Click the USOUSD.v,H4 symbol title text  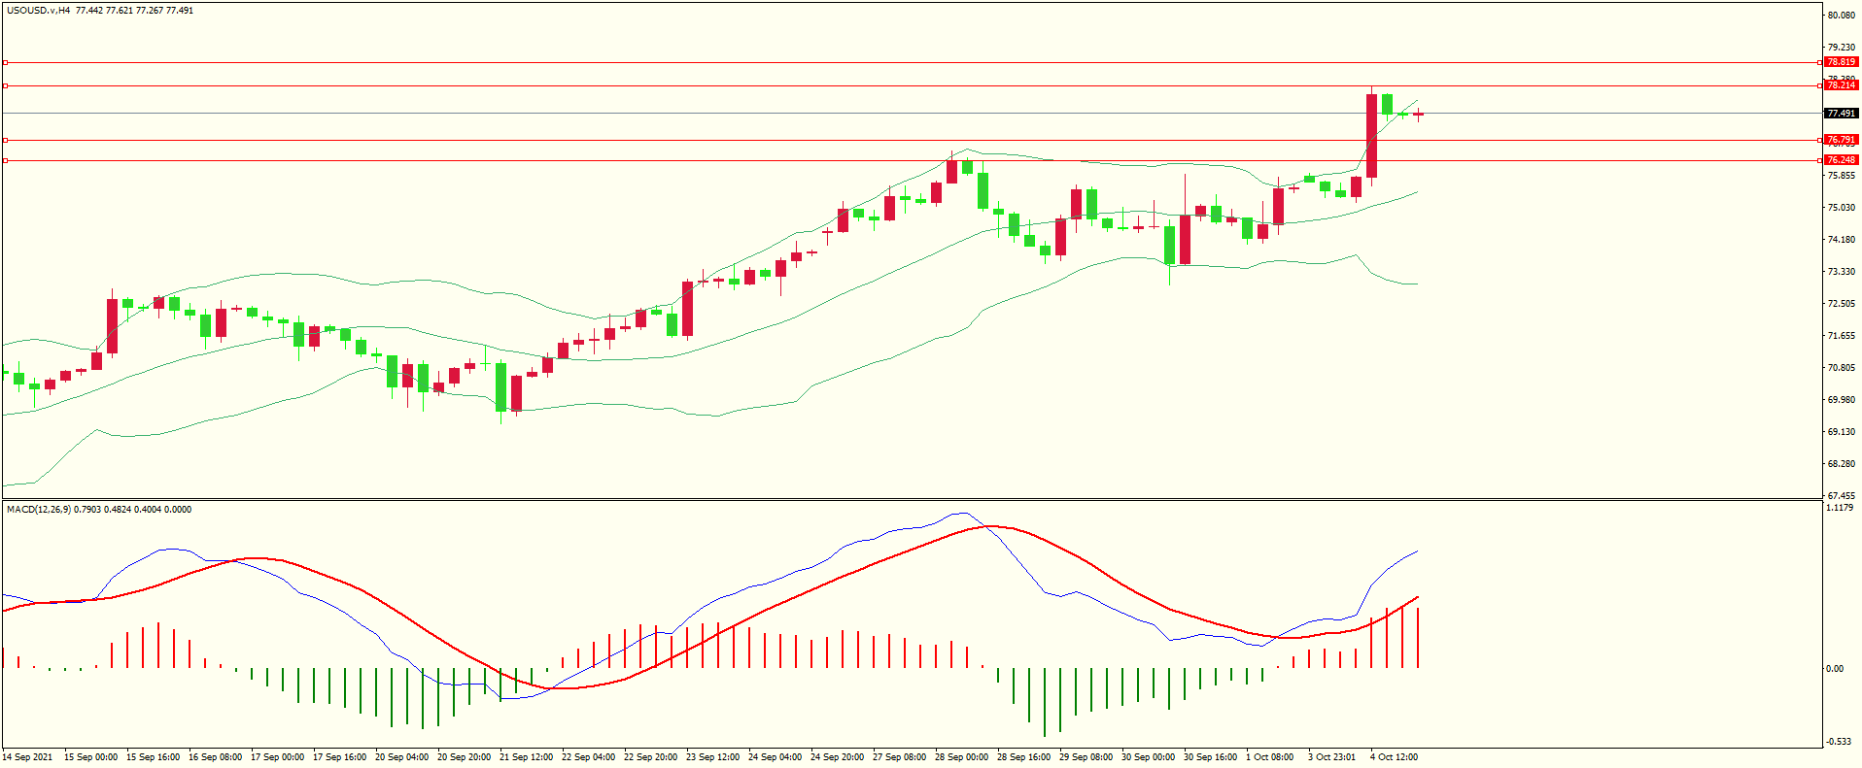(38, 11)
